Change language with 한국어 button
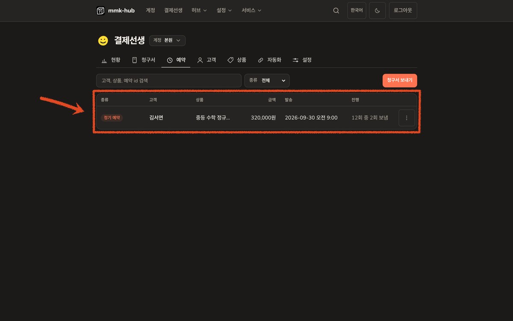The width and height of the screenshot is (513, 321). click(357, 11)
